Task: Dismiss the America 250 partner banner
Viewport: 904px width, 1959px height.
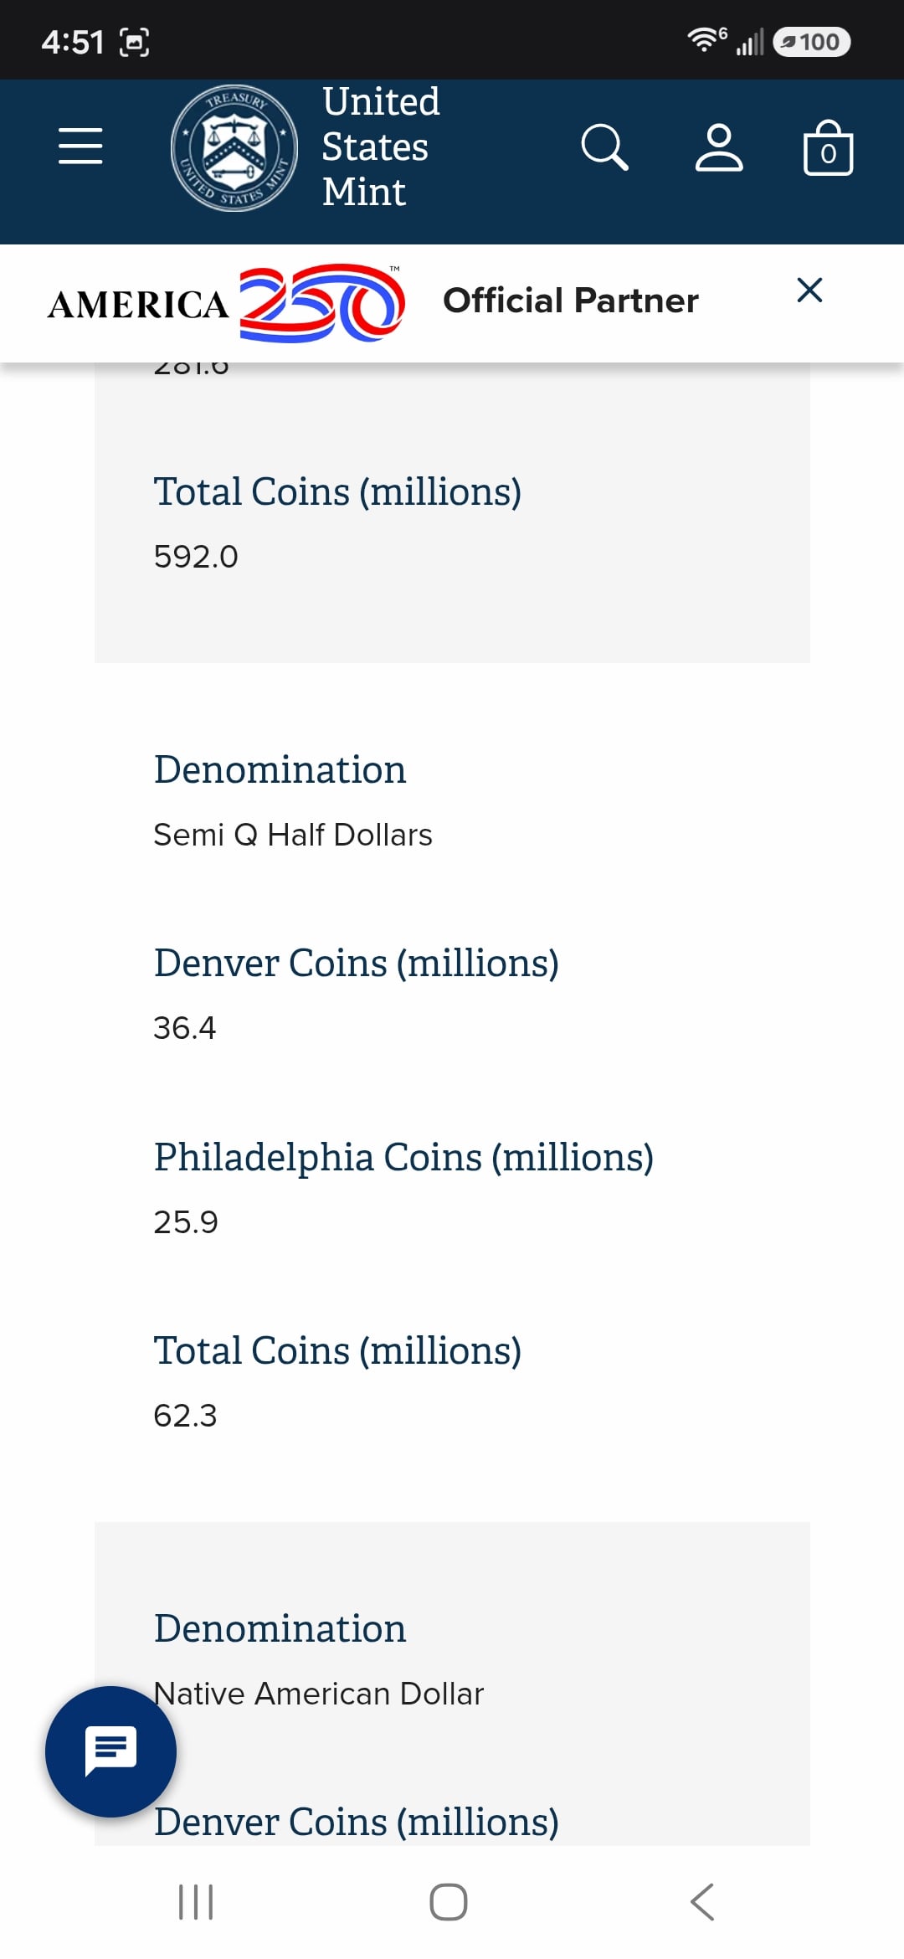Action: click(x=809, y=291)
